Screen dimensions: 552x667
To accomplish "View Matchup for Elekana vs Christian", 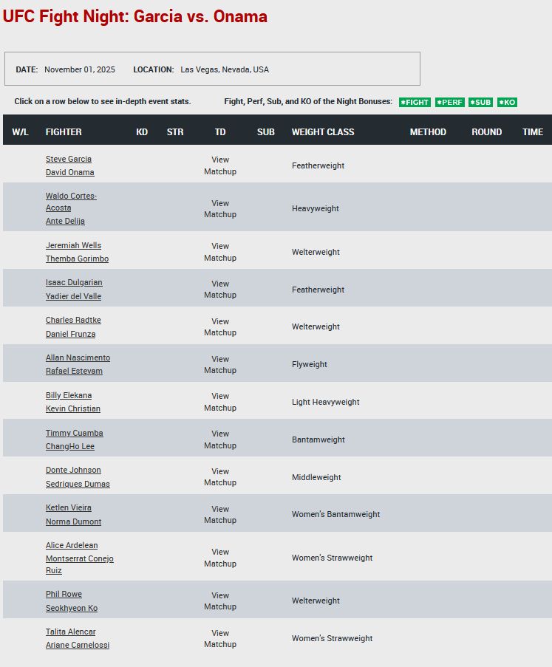I will (x=220, y=402).
